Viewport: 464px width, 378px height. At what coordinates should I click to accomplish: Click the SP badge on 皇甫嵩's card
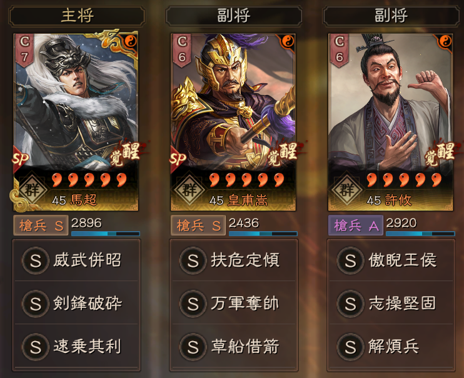[178, 159]
